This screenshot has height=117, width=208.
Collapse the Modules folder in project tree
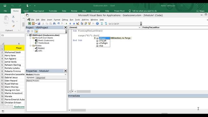click(30, 45)
